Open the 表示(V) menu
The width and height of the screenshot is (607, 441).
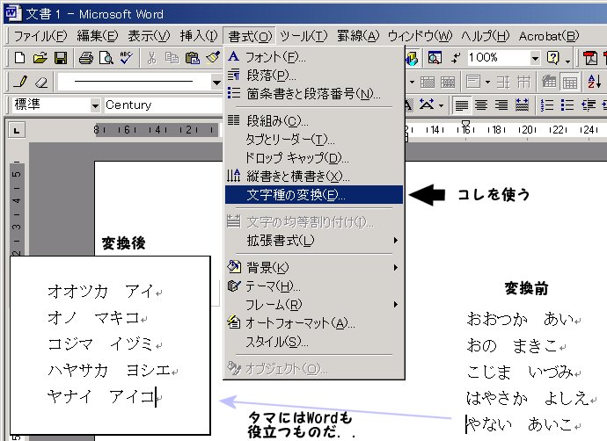(149, 36)
